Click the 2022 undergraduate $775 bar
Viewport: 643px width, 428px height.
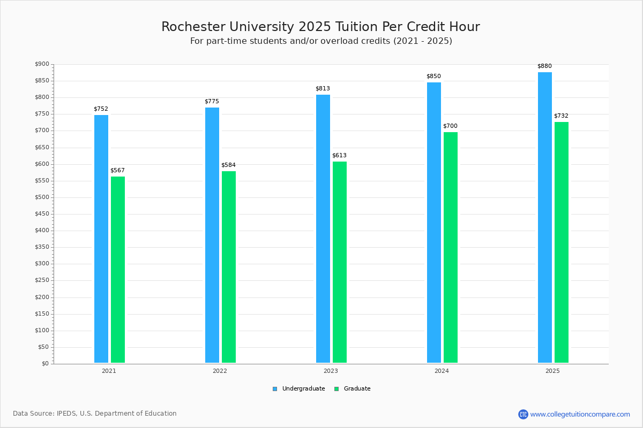click(x=212, y=235)
